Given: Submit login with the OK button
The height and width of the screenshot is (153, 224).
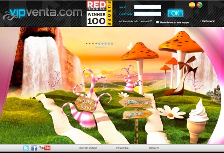Looking at the screenshot, I should tap(175, 13).
